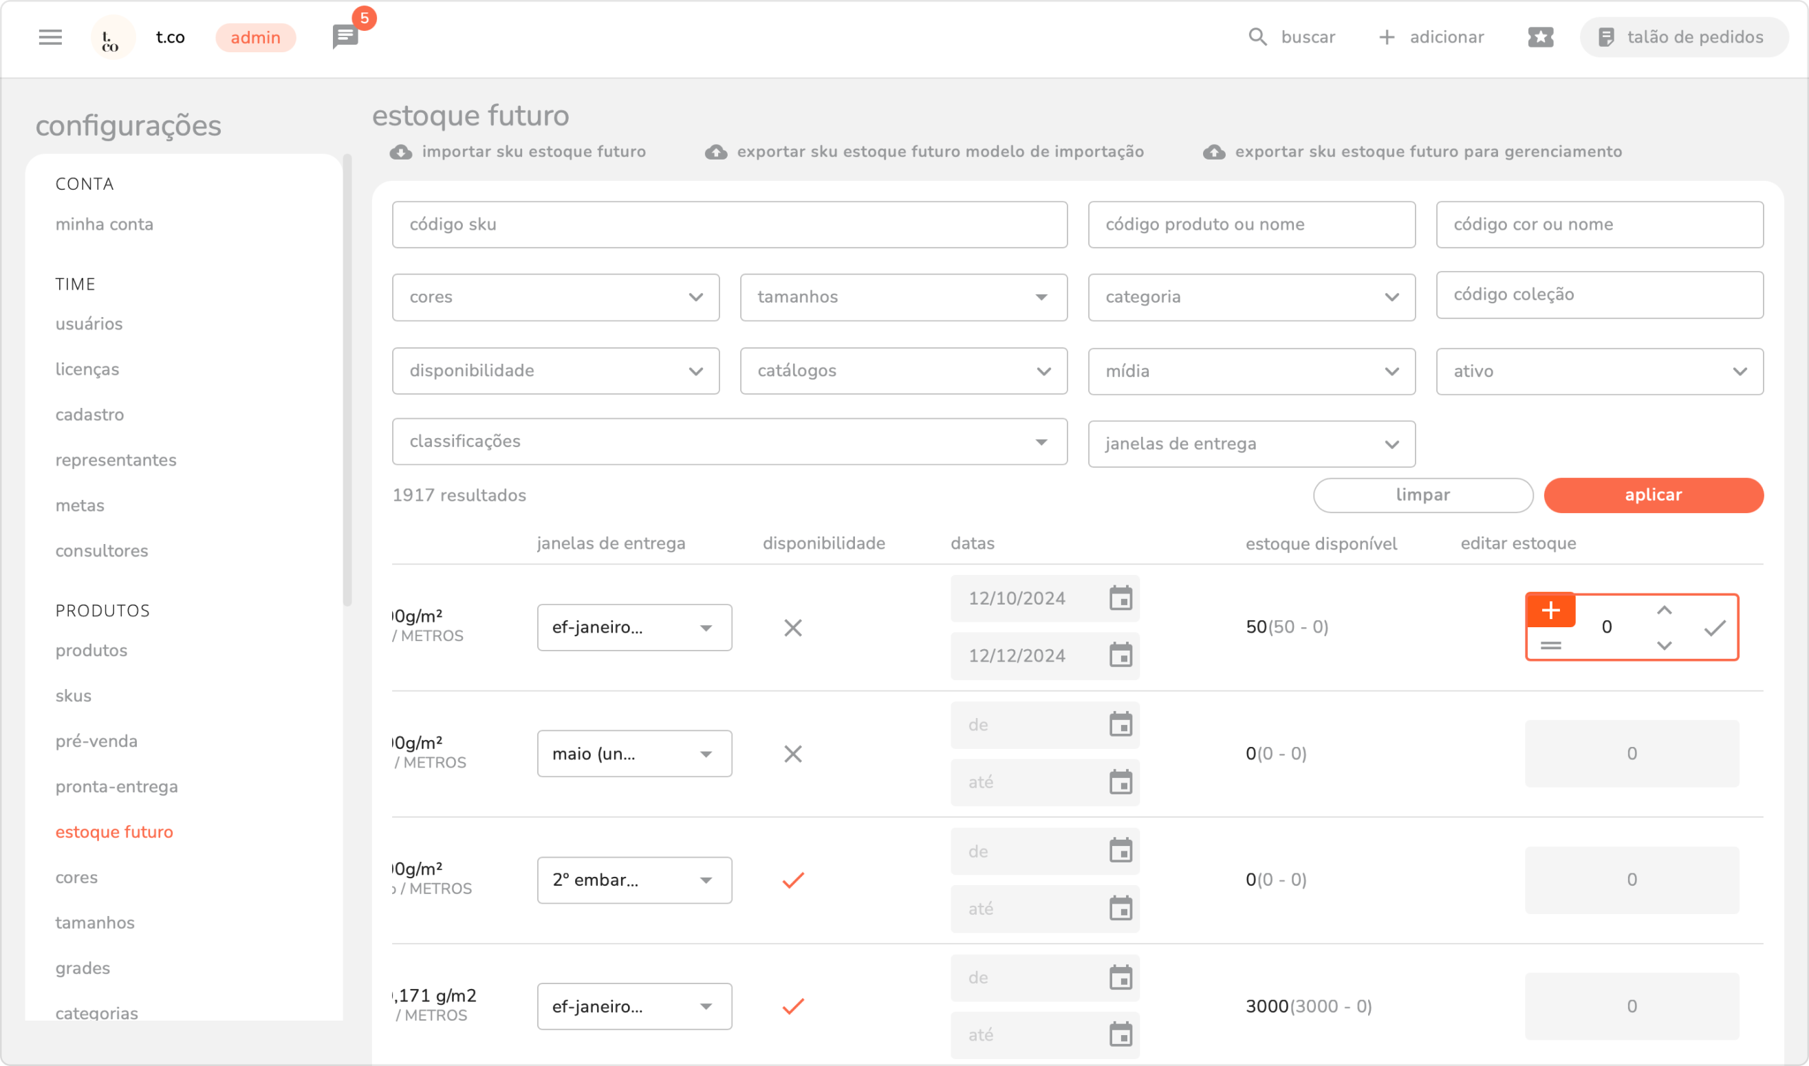Toggle availability X on first row
The height and width of the screenshot is (1066, 1809).
coord(792,628)
